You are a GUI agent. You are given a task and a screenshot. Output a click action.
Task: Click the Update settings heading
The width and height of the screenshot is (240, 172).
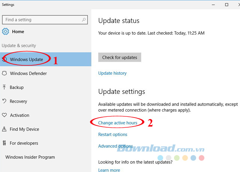(x=121, y=92)
